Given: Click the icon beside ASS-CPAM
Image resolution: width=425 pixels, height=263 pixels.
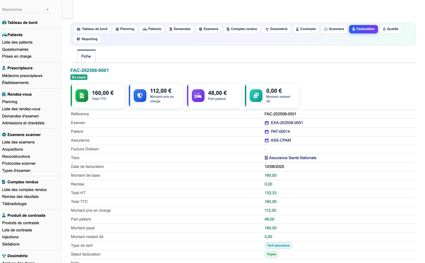Looking at the screenshot, I should tap(267, 141).
